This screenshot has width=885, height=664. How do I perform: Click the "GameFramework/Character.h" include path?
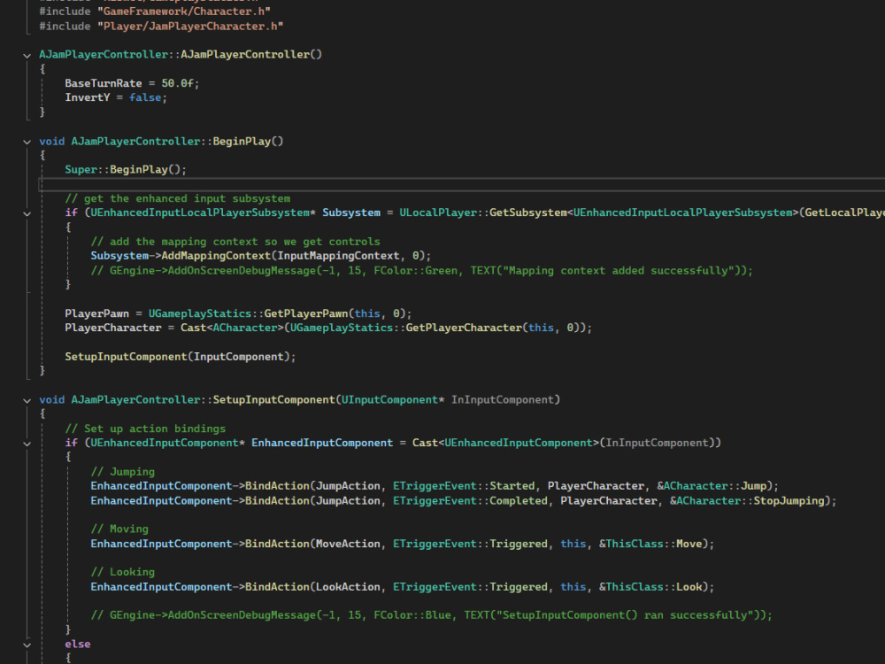click(x=183, y=12)
